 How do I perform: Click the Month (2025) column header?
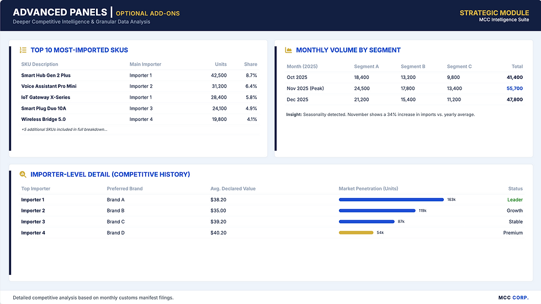302,66
